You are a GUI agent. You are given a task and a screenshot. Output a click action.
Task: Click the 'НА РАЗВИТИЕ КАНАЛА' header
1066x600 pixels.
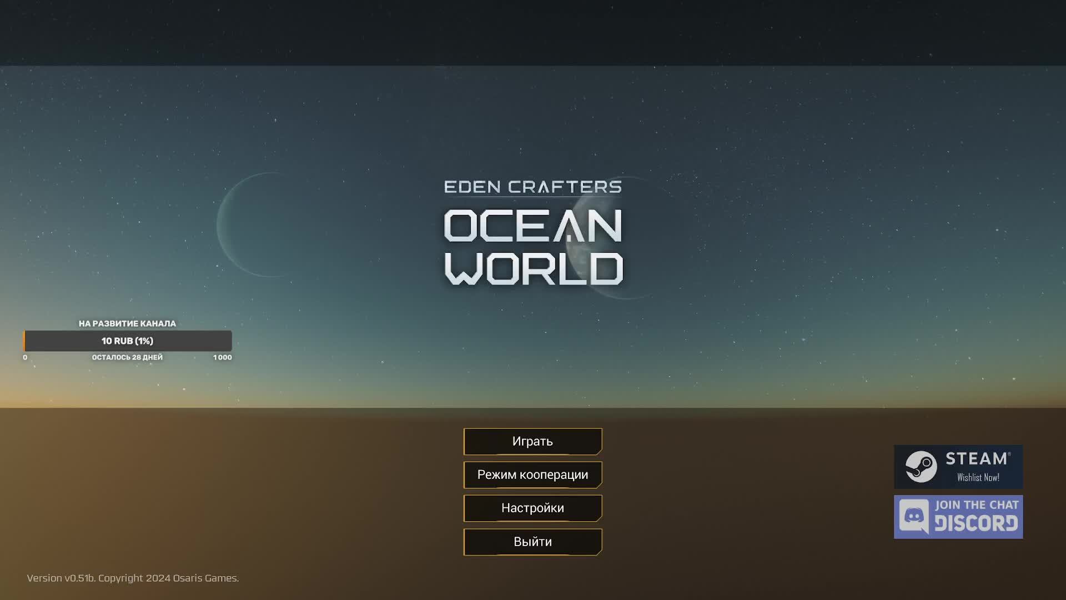(x=128, y=323)
